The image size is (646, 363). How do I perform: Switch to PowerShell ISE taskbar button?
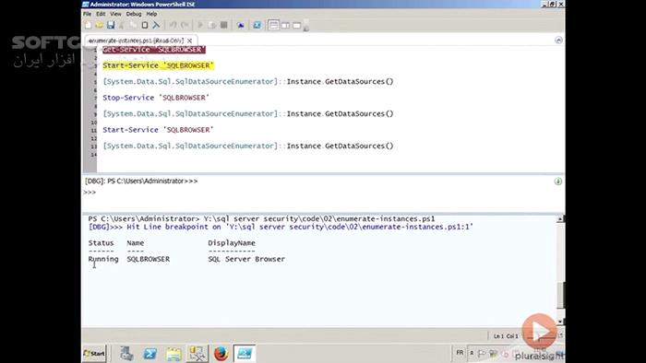point(245,354)
